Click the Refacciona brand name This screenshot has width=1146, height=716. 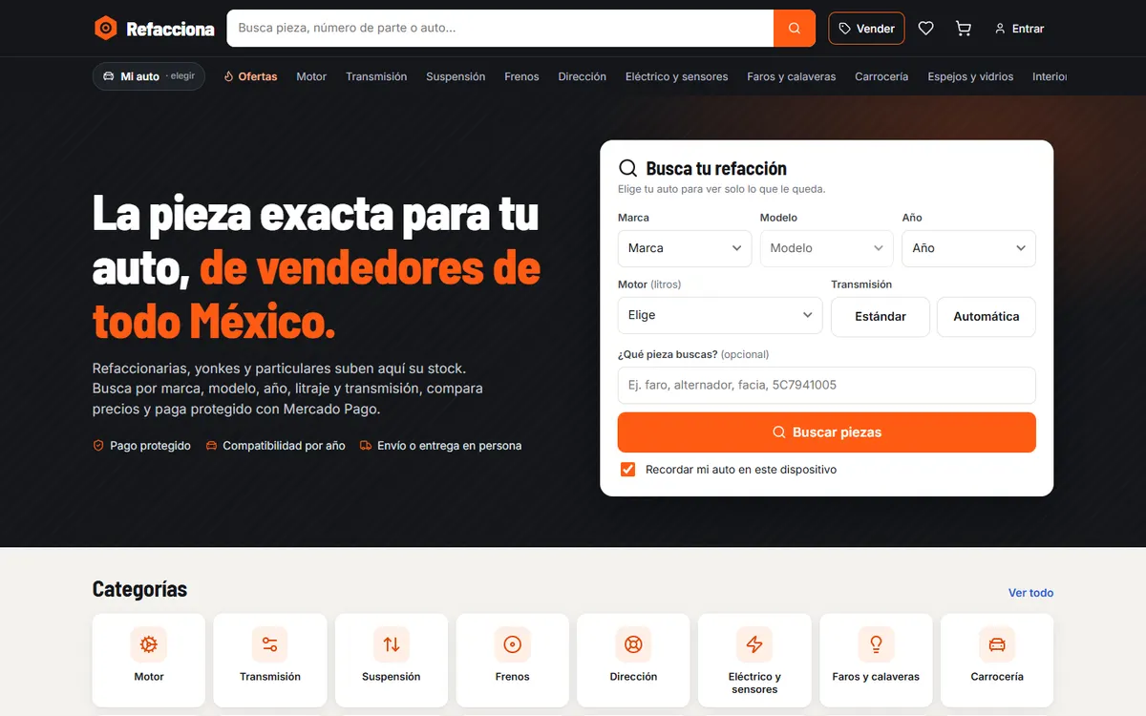pos(170,30)
